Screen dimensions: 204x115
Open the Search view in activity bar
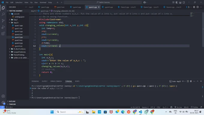coord(3,14)
